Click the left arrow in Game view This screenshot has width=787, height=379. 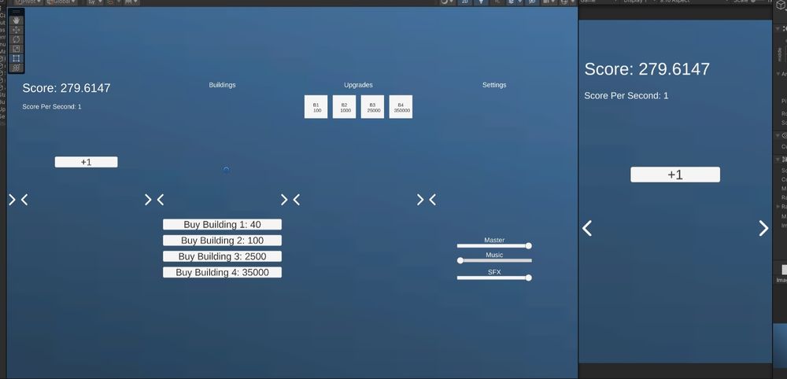[x=587, y=228]
